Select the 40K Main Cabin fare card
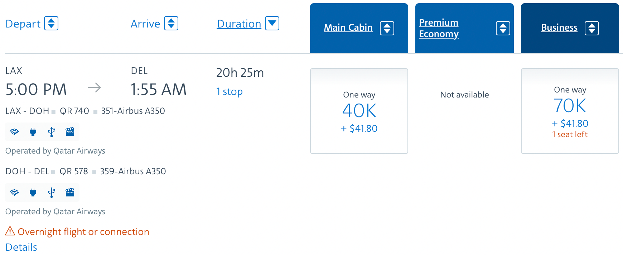This screenshot has width=623, height=255. click(x=359, y=111)
